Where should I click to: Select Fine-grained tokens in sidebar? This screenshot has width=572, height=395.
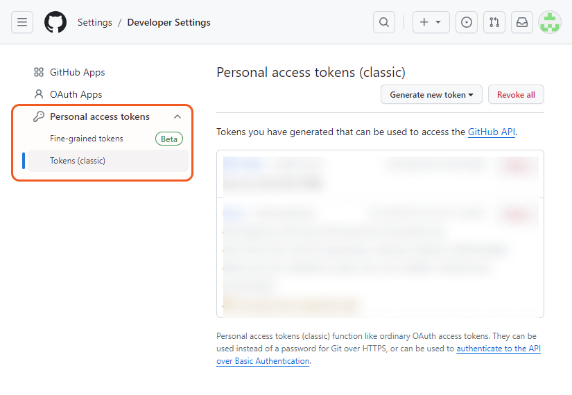87,139
